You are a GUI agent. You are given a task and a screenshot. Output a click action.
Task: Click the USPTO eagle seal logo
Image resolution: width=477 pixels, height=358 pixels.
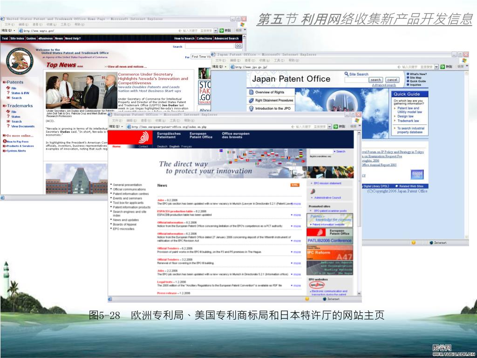(20, 61)
